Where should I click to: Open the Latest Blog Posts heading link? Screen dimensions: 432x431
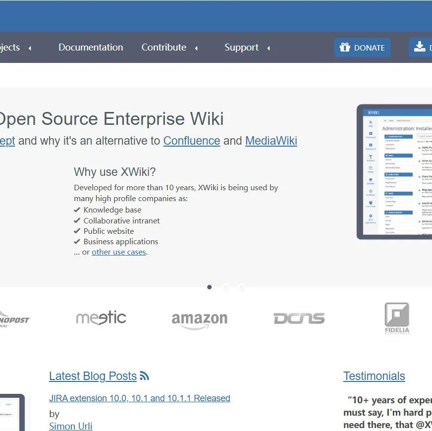[x=93, y=376]
